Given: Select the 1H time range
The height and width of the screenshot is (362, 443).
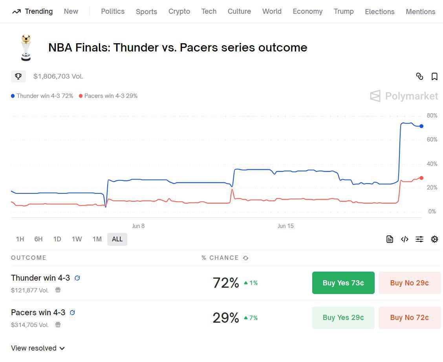Looking at the screenshot, I should (x=20, y=239).
